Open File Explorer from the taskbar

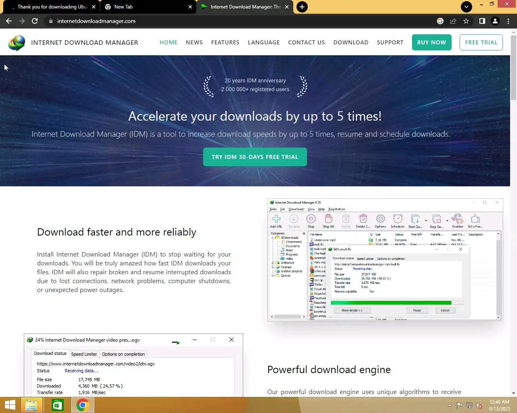tap(32, 405)
